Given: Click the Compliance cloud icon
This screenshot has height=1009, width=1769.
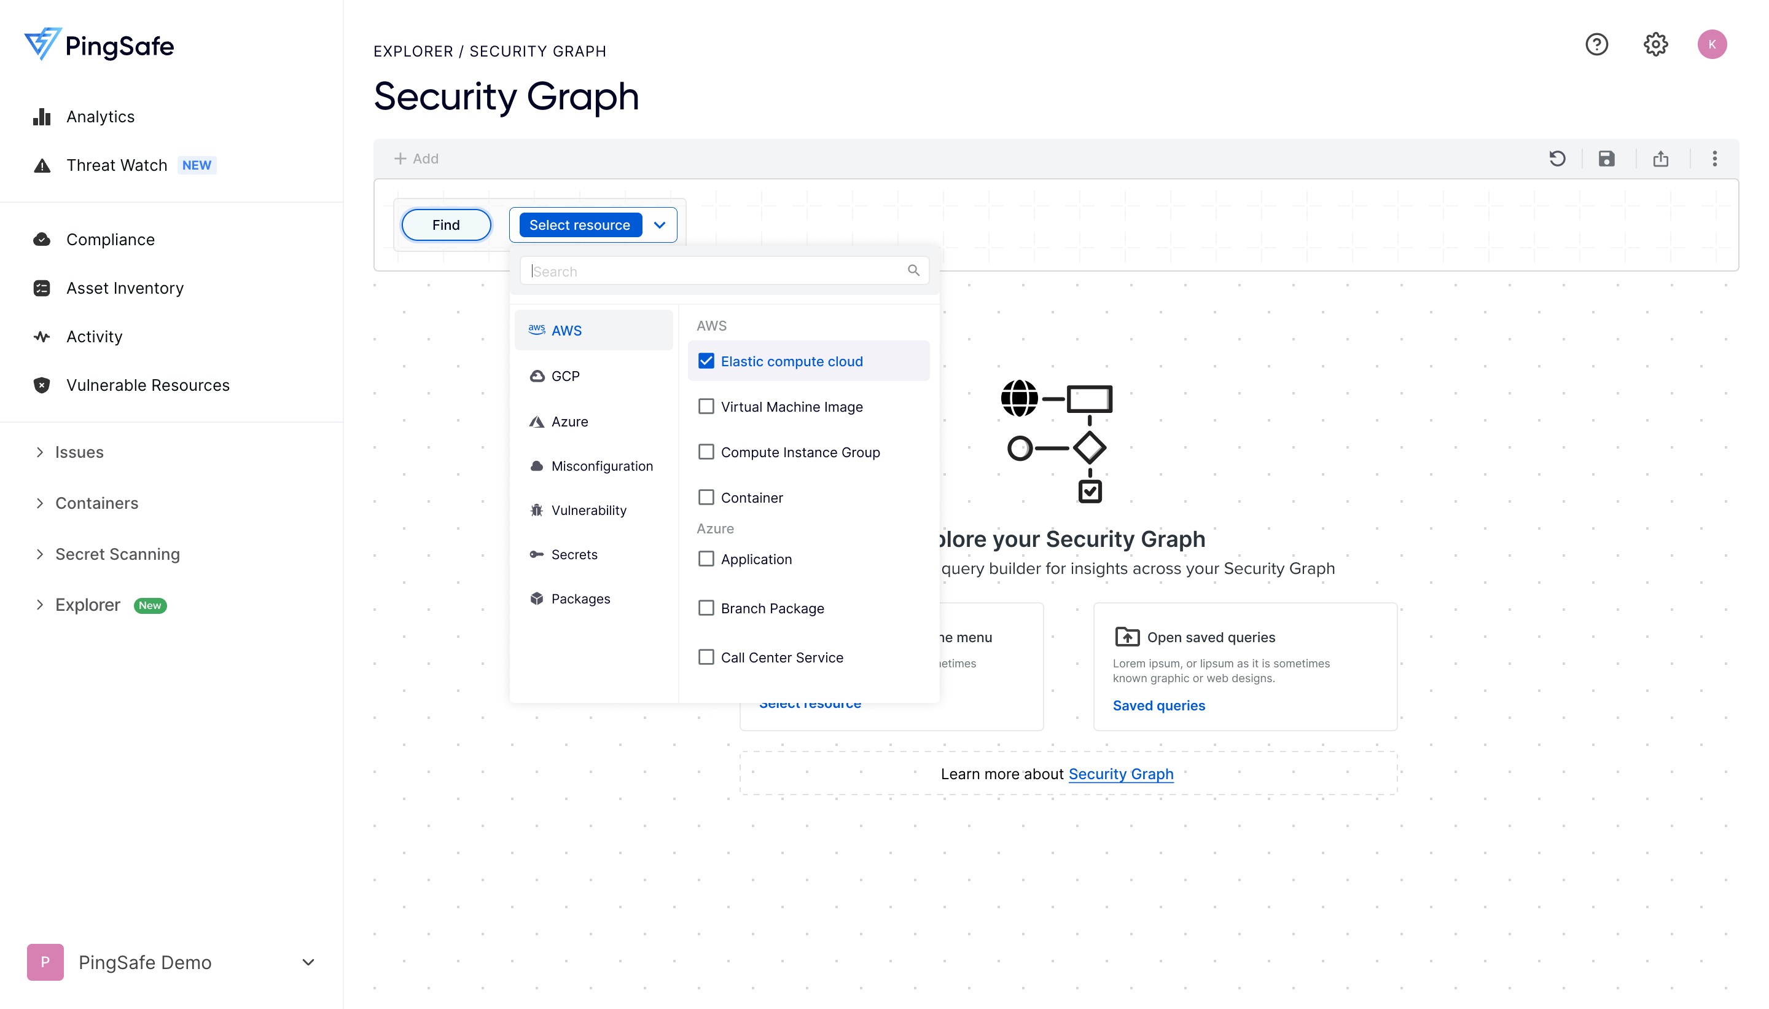Looking at the screenshot, I should pyautogui.click(x=42, y=239).
